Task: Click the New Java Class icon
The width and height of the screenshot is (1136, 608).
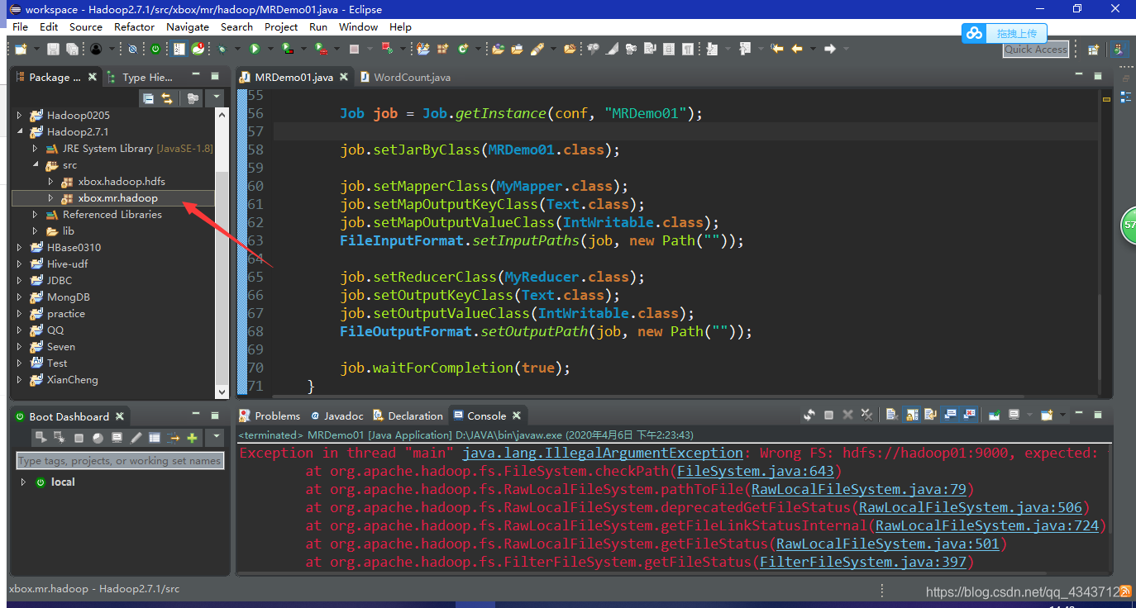Action: [463, 49]
